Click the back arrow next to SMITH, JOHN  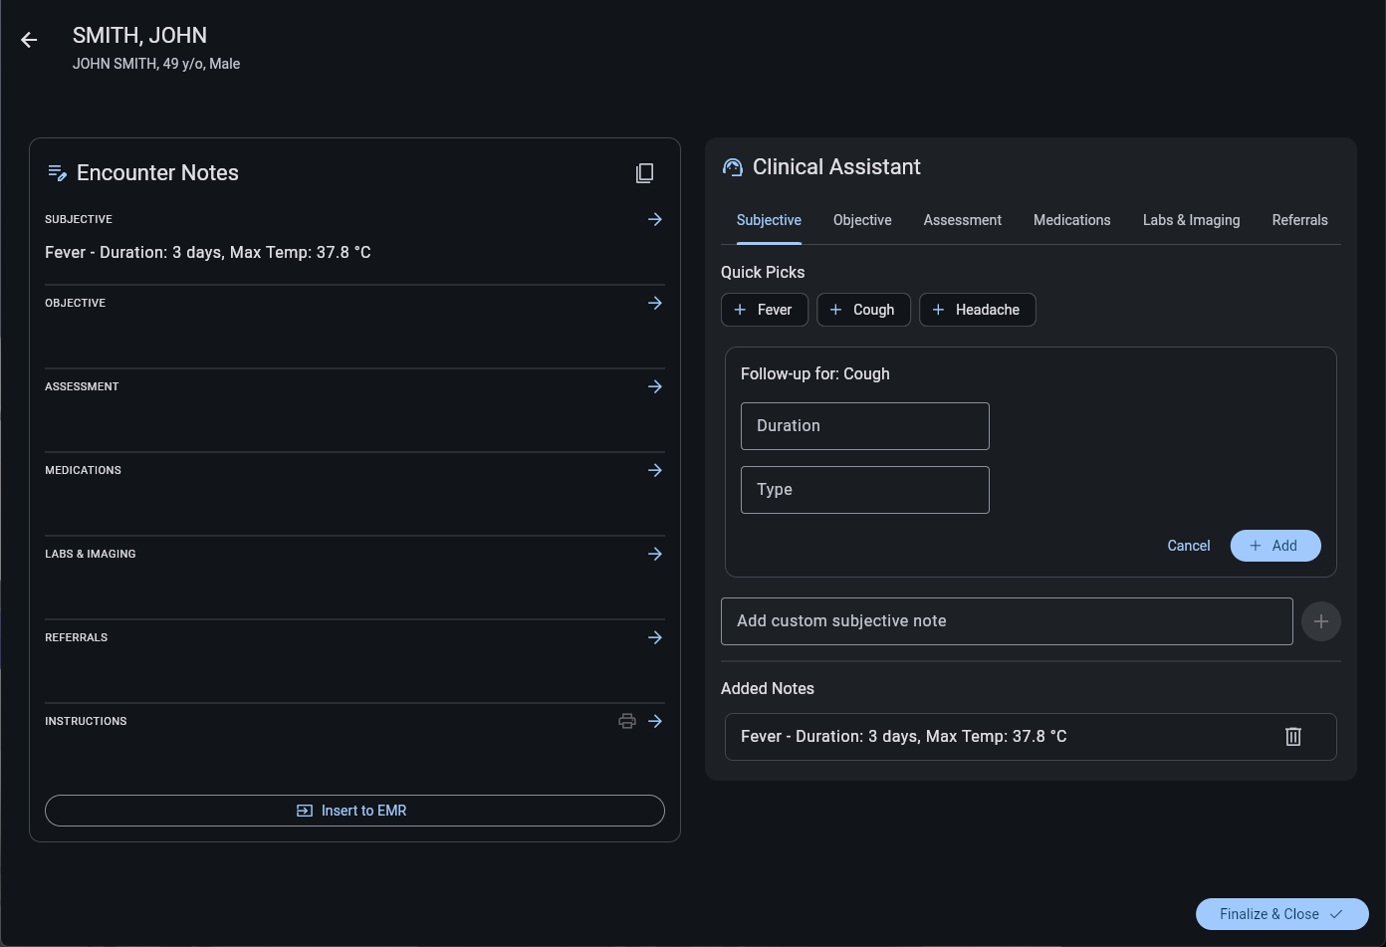pos(28,40)
